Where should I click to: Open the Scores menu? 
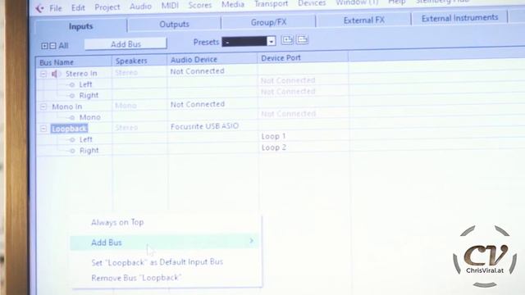tap(200, 5)
